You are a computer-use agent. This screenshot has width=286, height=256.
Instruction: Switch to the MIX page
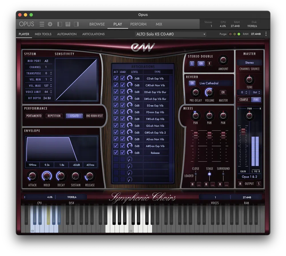click(159, 24)
